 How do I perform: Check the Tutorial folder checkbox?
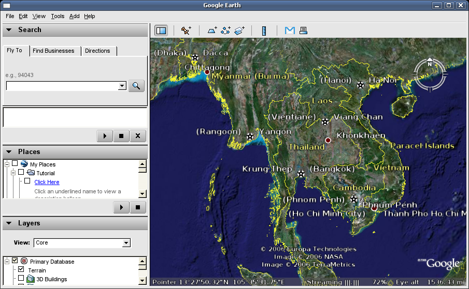(21, 172)
